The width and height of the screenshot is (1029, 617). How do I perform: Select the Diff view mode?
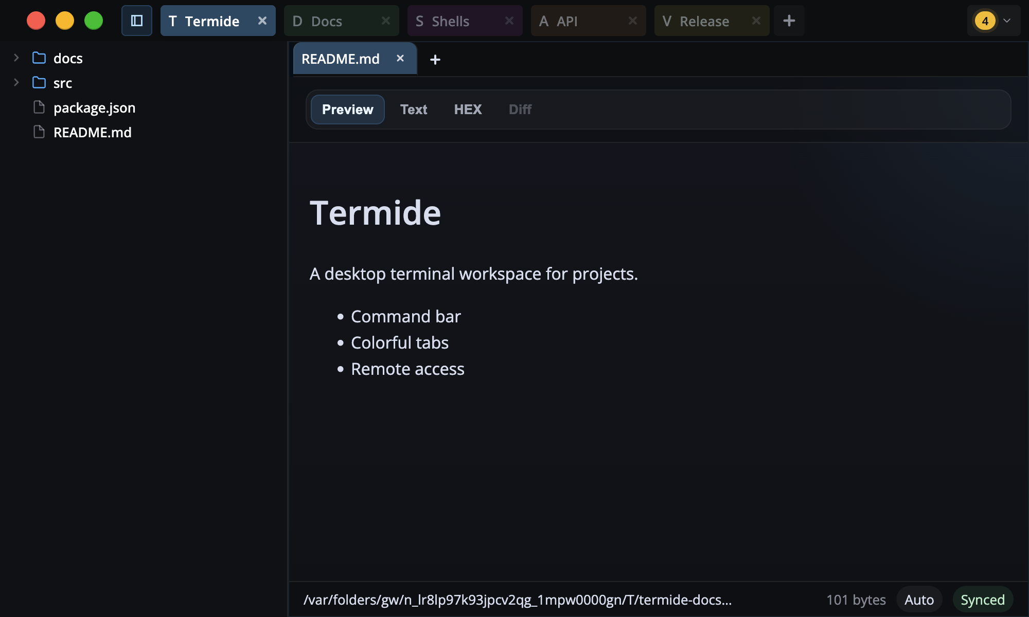coord(520,110)
